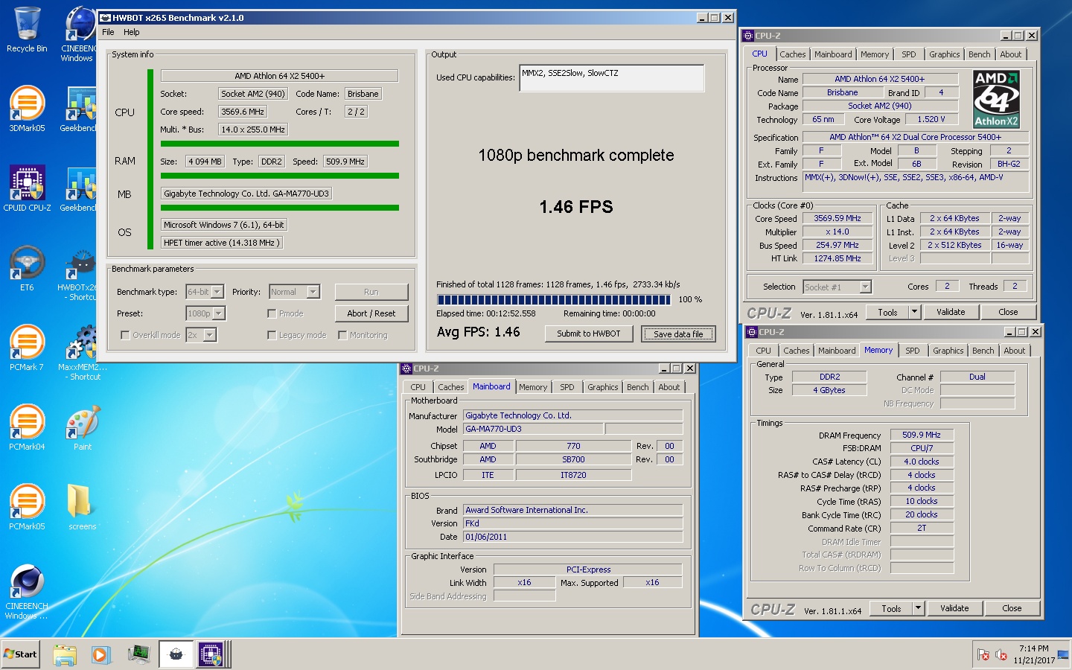Open the Recycle Bin desktop icon

(27, 30)
